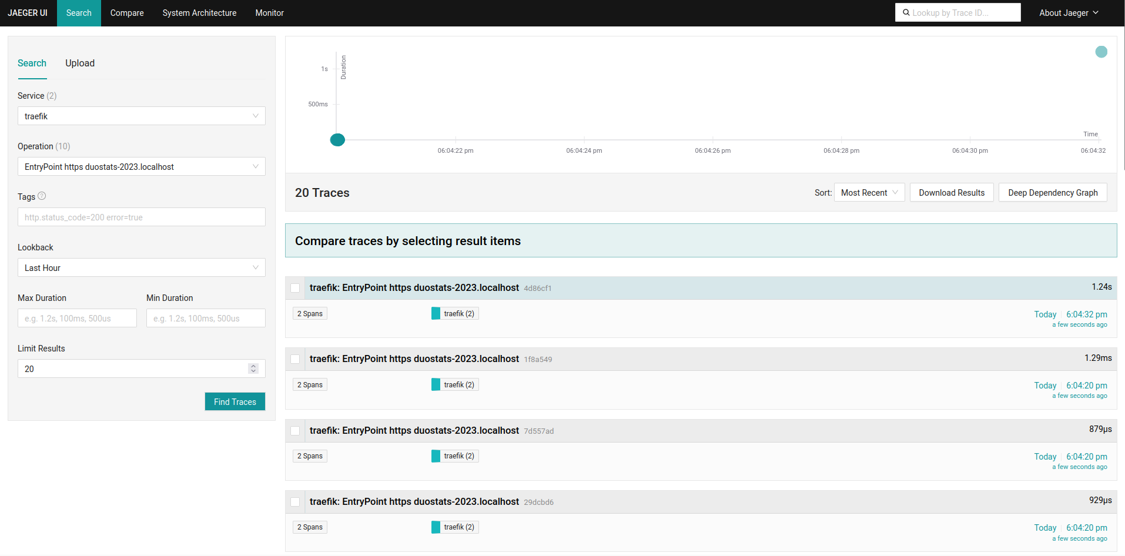Open the Service dropdown showing traefik
Screen dimensions: 1125x556
click(142, 116)
